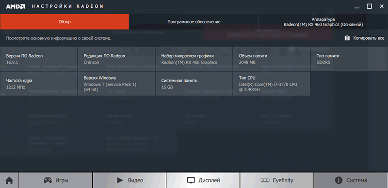388x188 pixels.
Task: Switch to the Программное обеспечение tab
Action: [x=194, y=22]
